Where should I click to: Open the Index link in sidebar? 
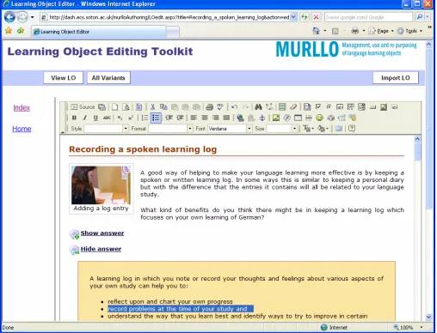22,107
